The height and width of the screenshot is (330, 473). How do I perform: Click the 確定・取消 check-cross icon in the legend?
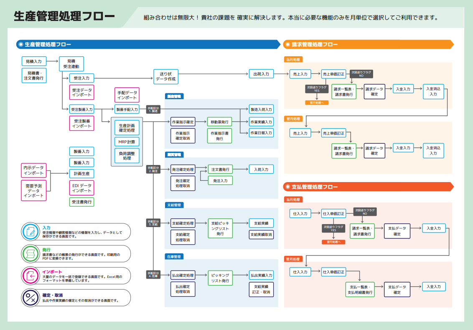(x=31, y=297)
